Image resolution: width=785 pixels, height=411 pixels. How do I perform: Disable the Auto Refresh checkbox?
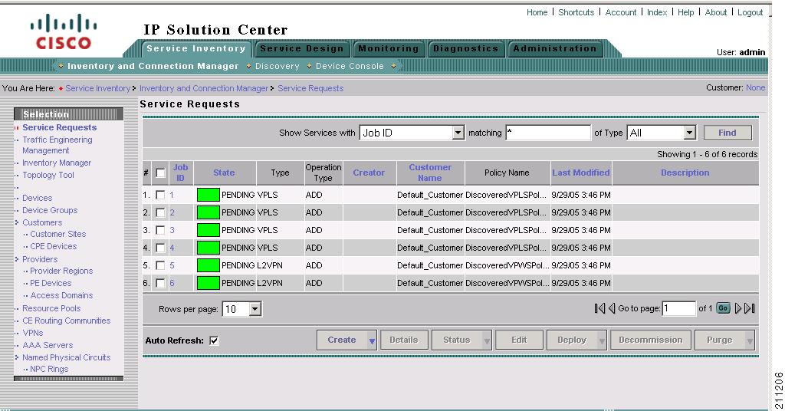(x=215, y=340)
